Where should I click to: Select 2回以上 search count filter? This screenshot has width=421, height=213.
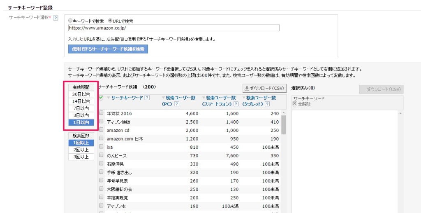tap(81, 150)
